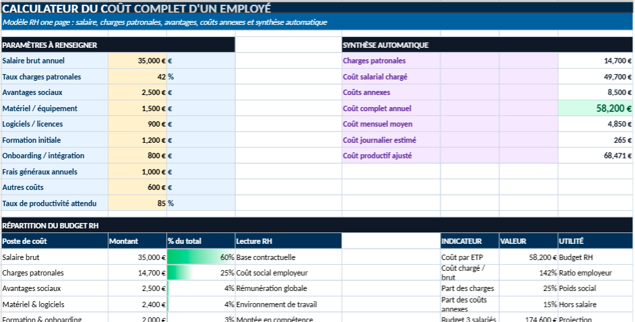Select the 'RÉPARTITION DU BUDGET RH' header
This screenshot has width=635, height=322.
pyautogui.click(x=50, y=225)
